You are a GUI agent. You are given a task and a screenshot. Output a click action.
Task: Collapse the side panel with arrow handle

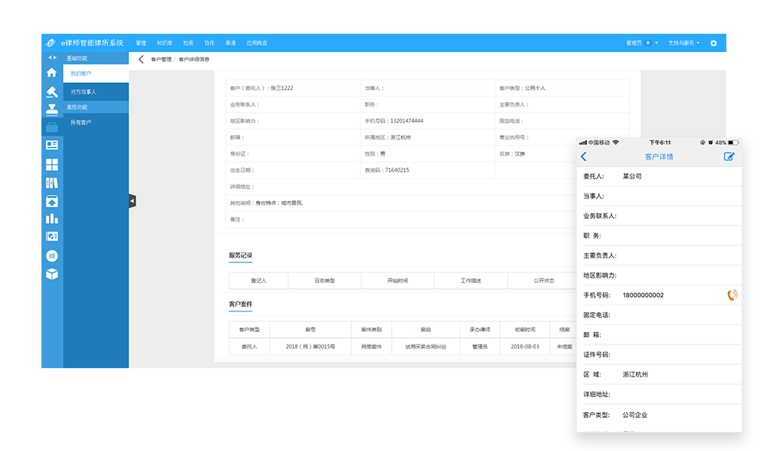pos(132,201)
